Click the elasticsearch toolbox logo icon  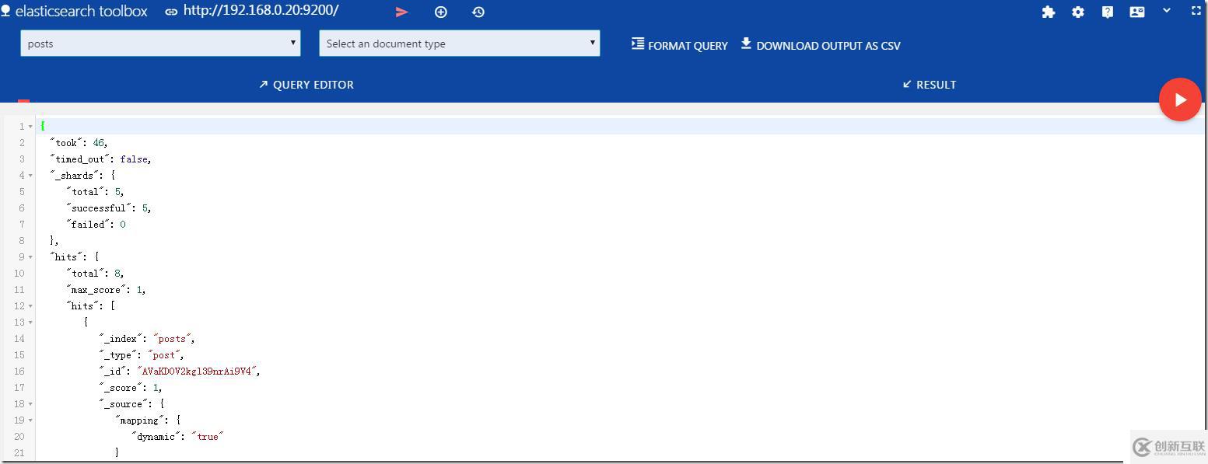pos(5,12)
